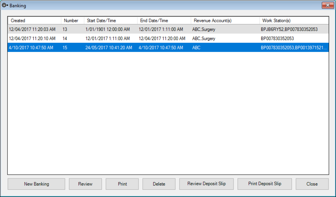Delete the selected banking record
Screen dimensions: 336x197
159,184
